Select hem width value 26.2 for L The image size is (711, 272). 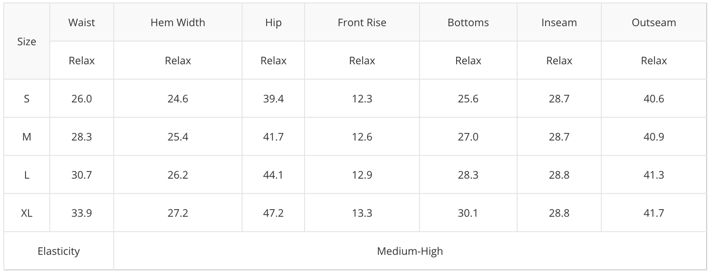[178, 175]
